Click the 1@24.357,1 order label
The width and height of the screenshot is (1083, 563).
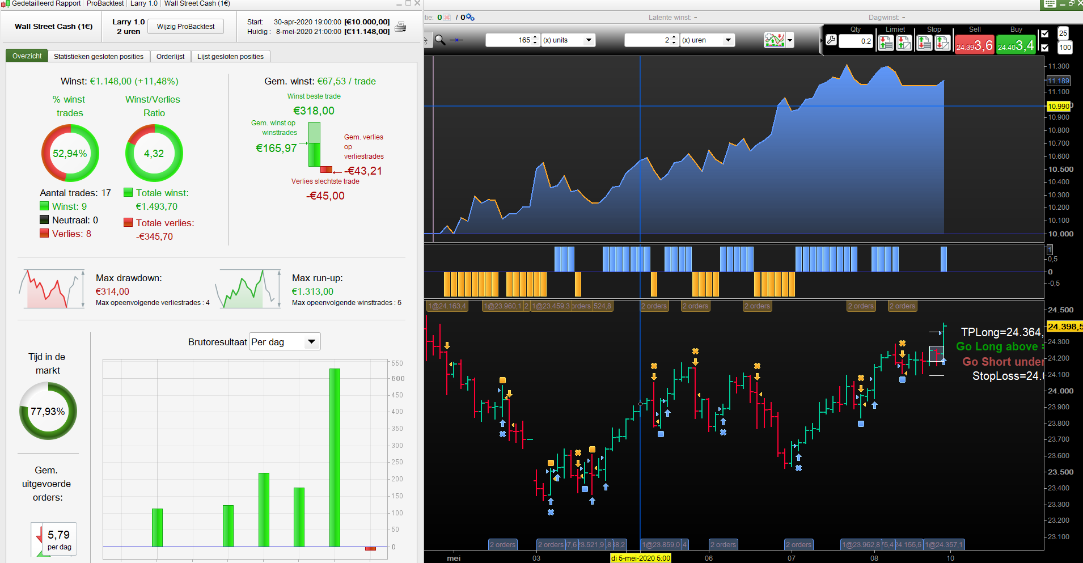pyautogui.click(x=944, y=545)
